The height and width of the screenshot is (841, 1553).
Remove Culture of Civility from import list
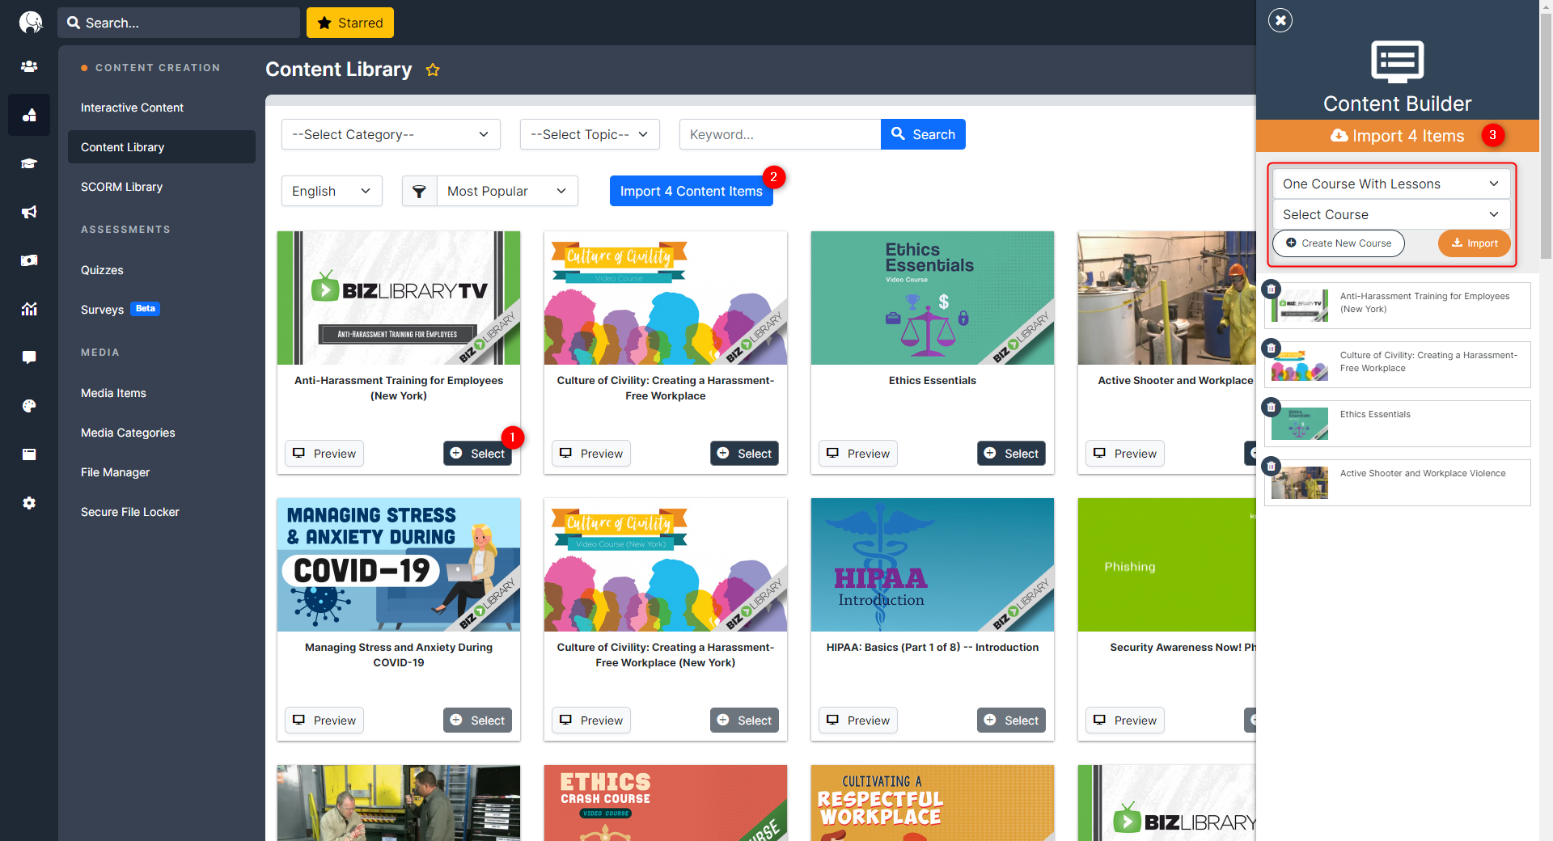[1272, 348]
